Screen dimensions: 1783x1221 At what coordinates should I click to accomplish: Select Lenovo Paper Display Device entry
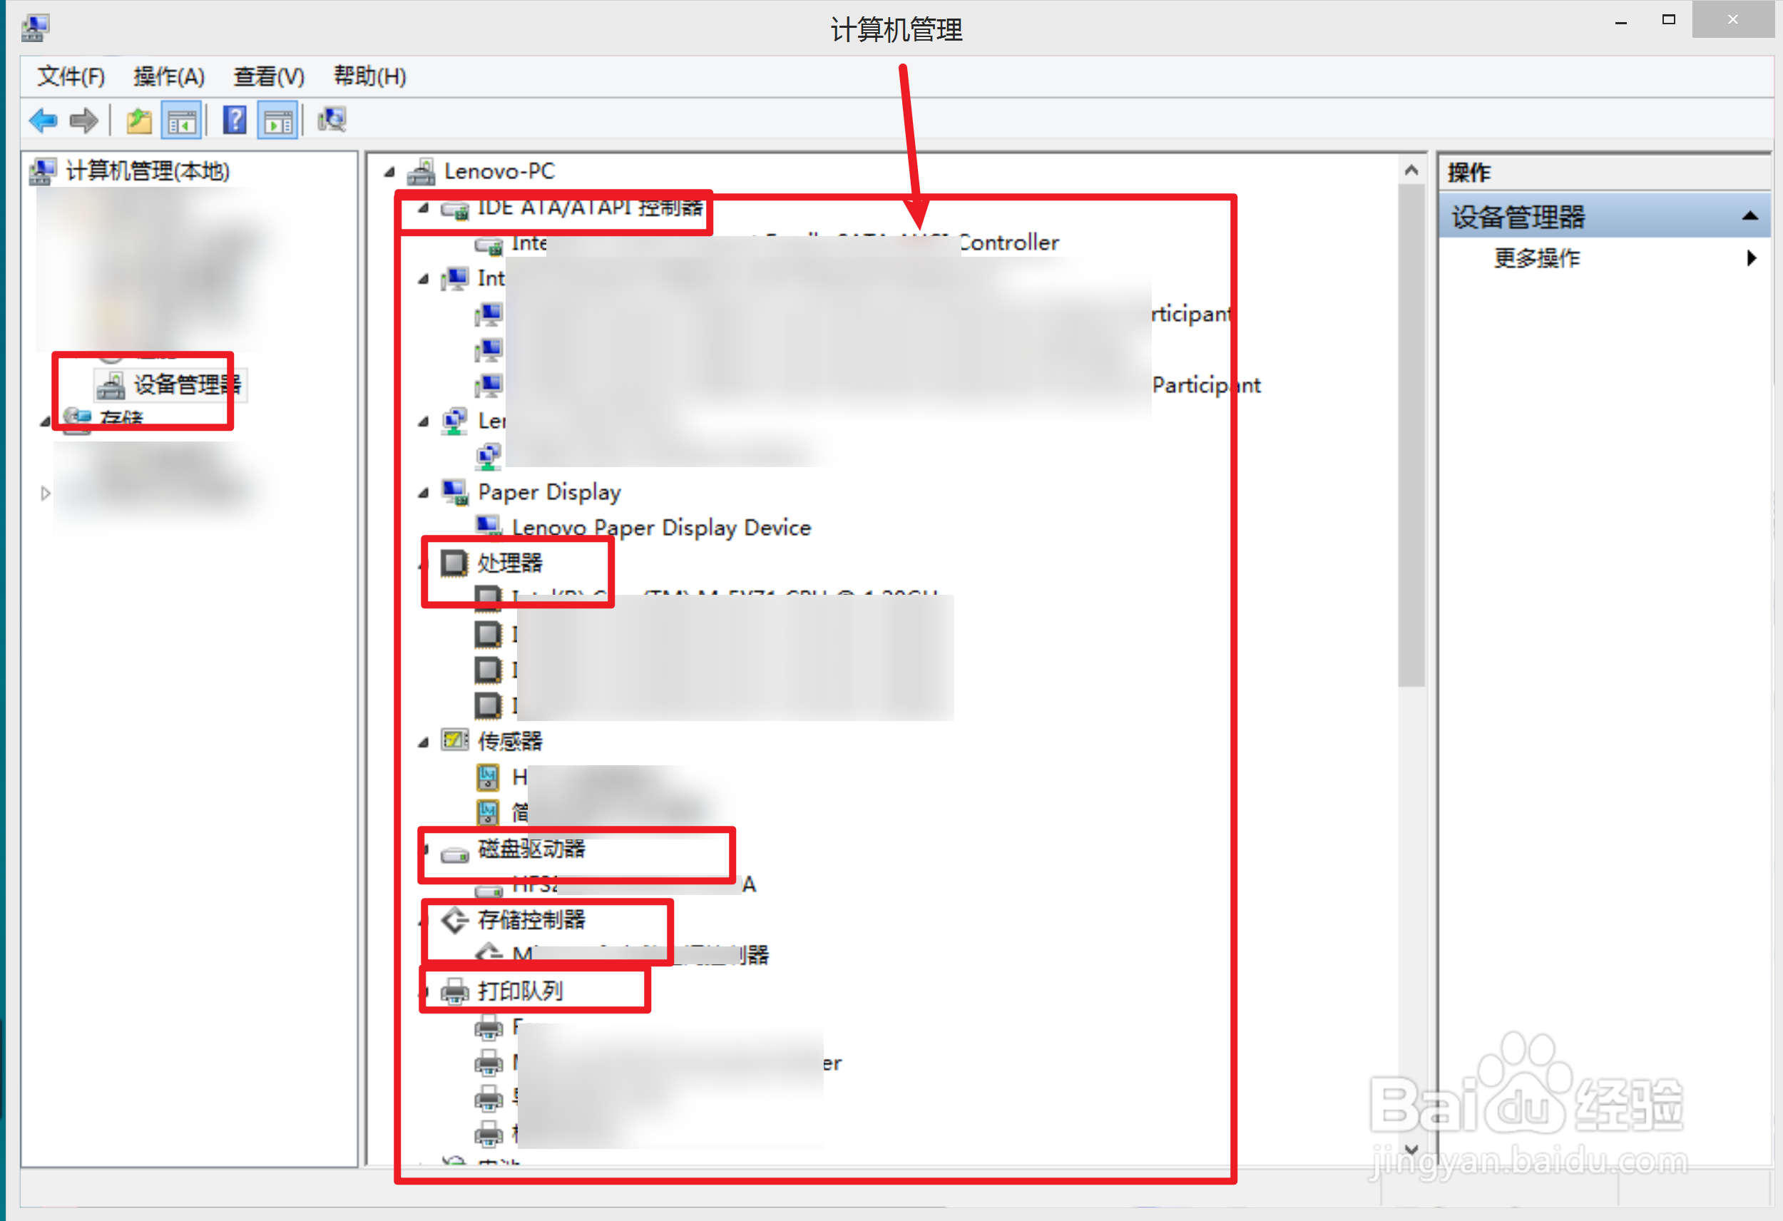pyautogui.click(x=660, y=528)
